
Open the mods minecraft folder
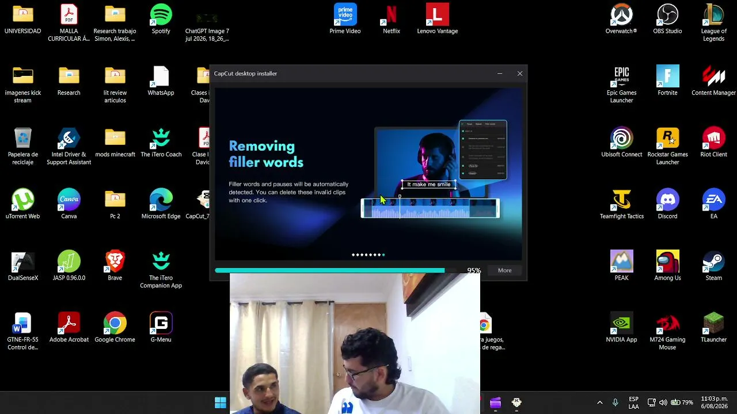point(115,143)
